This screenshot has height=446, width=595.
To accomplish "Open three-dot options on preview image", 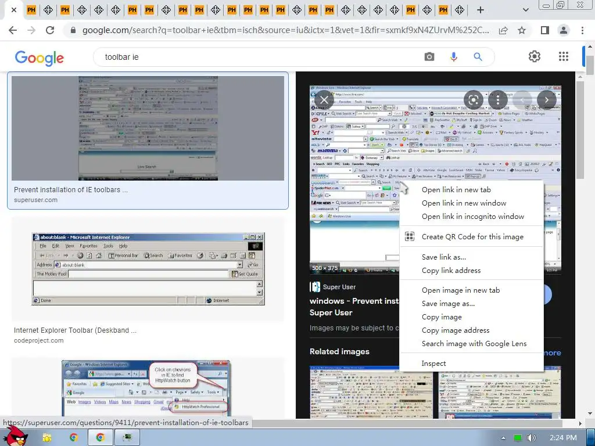I will tap(497, 100).
